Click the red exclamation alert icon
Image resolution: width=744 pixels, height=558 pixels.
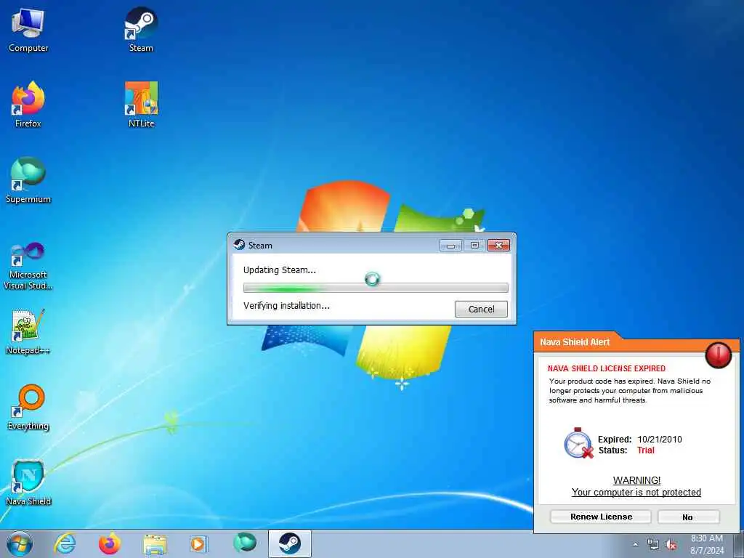click(719, 355)
